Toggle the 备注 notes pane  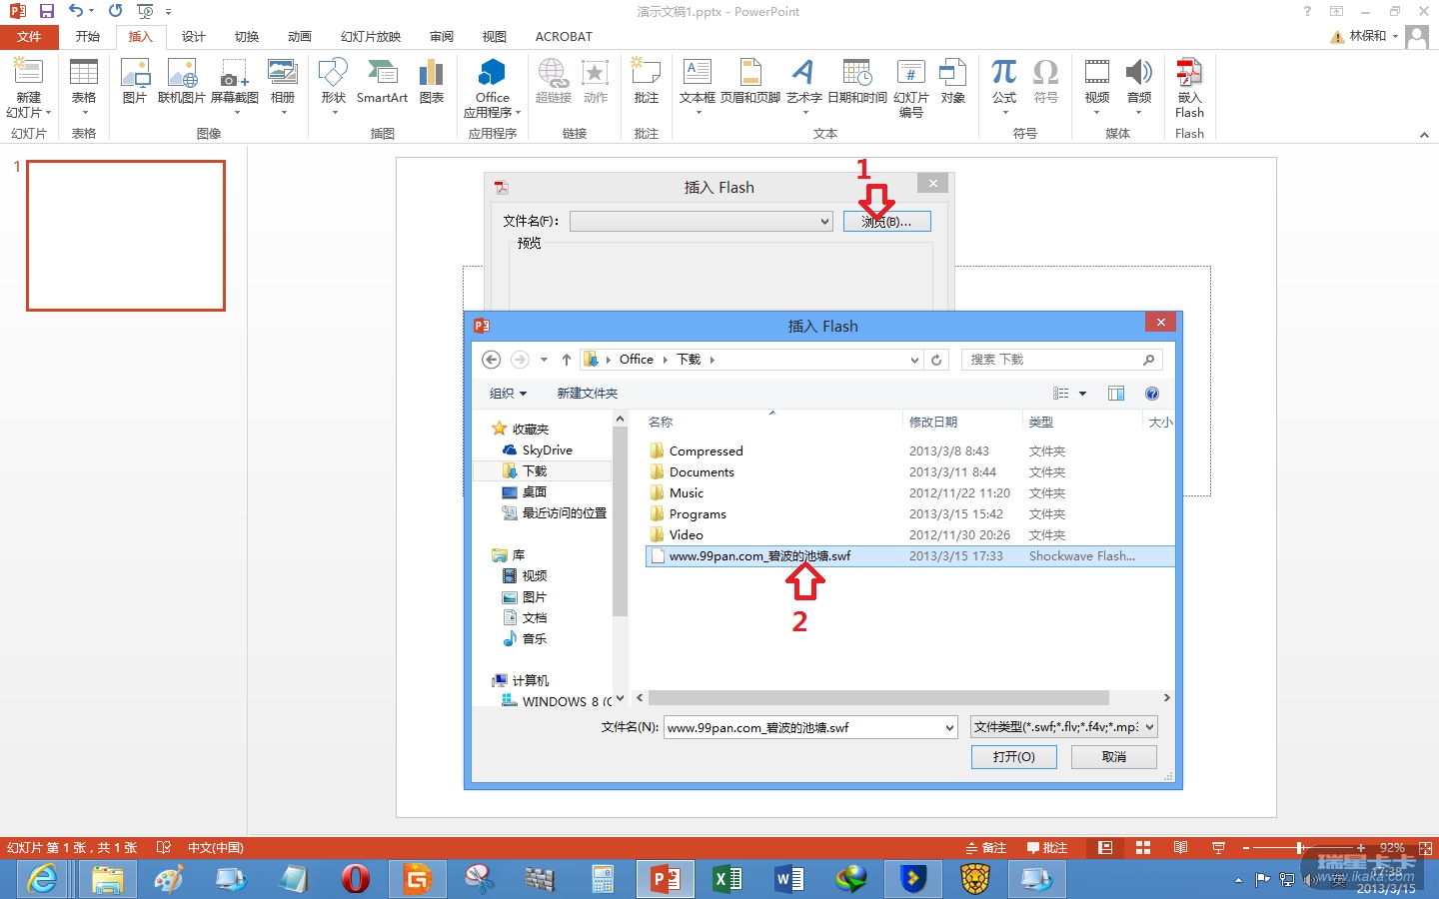pyautogui.click(x=986, y=848)
